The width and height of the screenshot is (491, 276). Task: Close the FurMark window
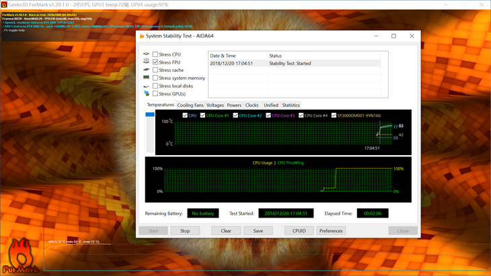[482, 5]
